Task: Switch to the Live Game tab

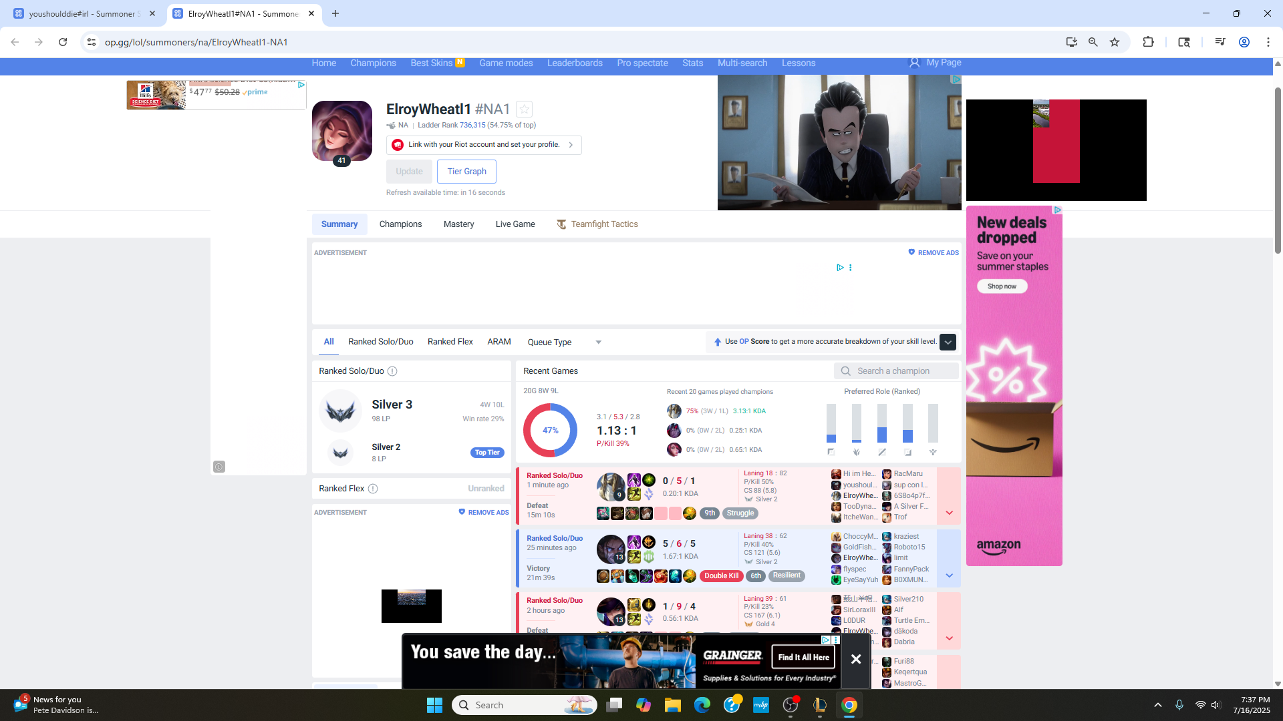Action: 515,224
